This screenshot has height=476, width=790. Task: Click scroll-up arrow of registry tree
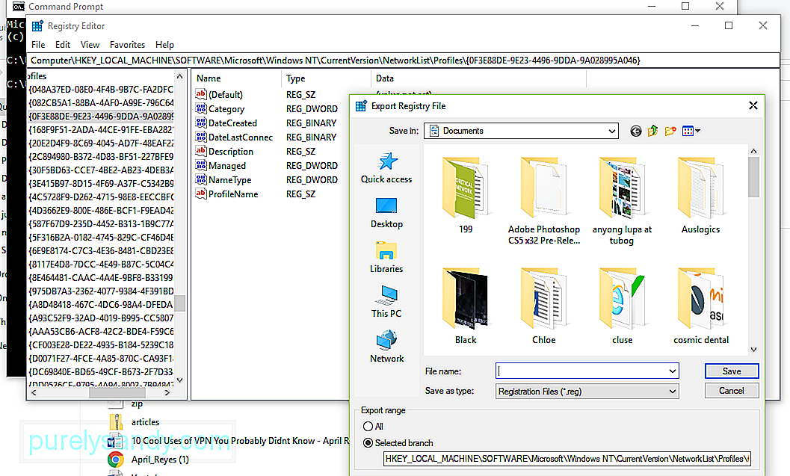179,76
